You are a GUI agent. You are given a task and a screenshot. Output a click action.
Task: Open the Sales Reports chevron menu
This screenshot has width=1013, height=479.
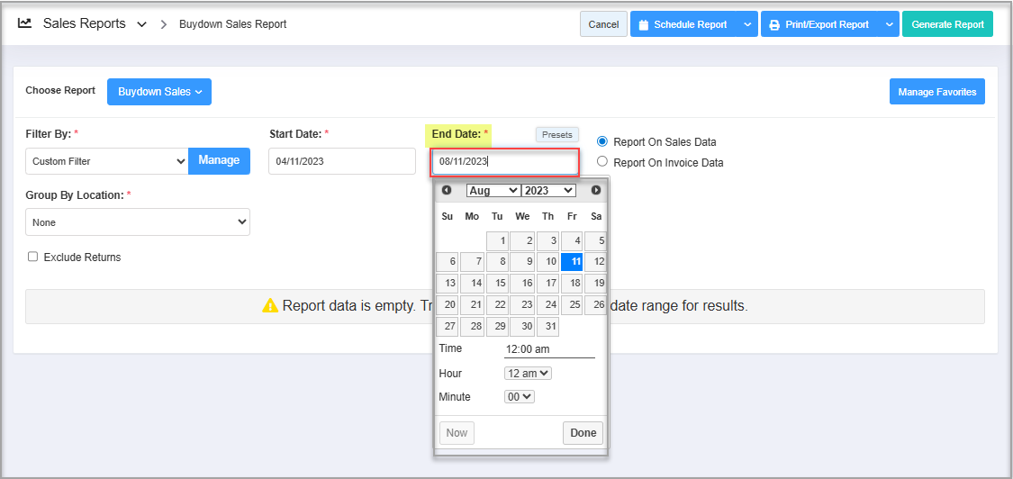(141, 24)
